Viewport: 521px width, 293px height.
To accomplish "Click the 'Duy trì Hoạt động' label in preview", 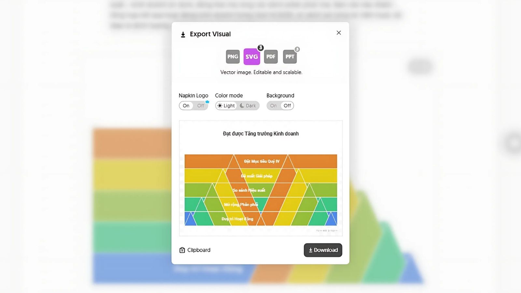I will tap(237, 219).
